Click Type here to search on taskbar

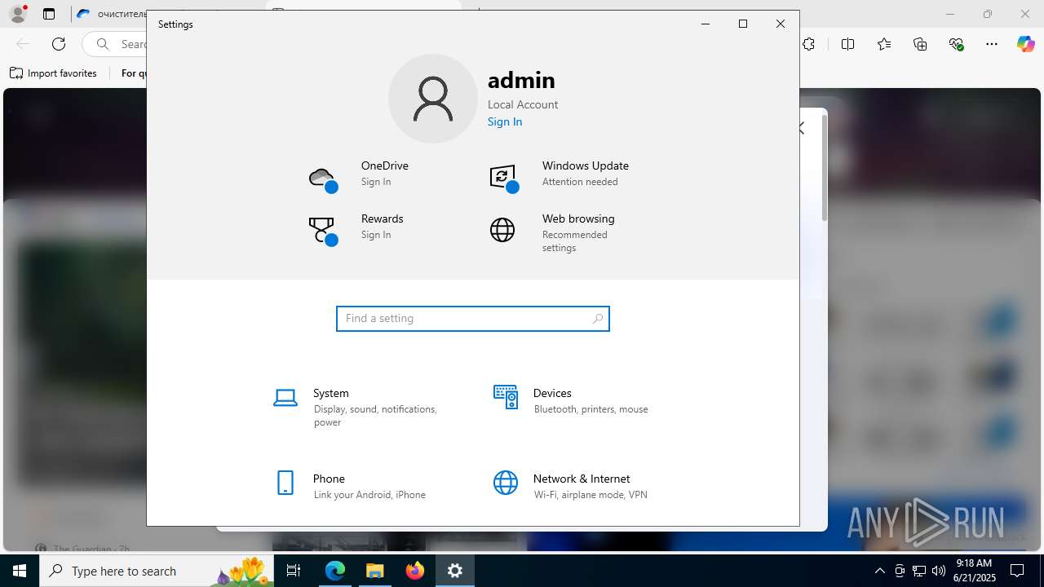(157, 571)
